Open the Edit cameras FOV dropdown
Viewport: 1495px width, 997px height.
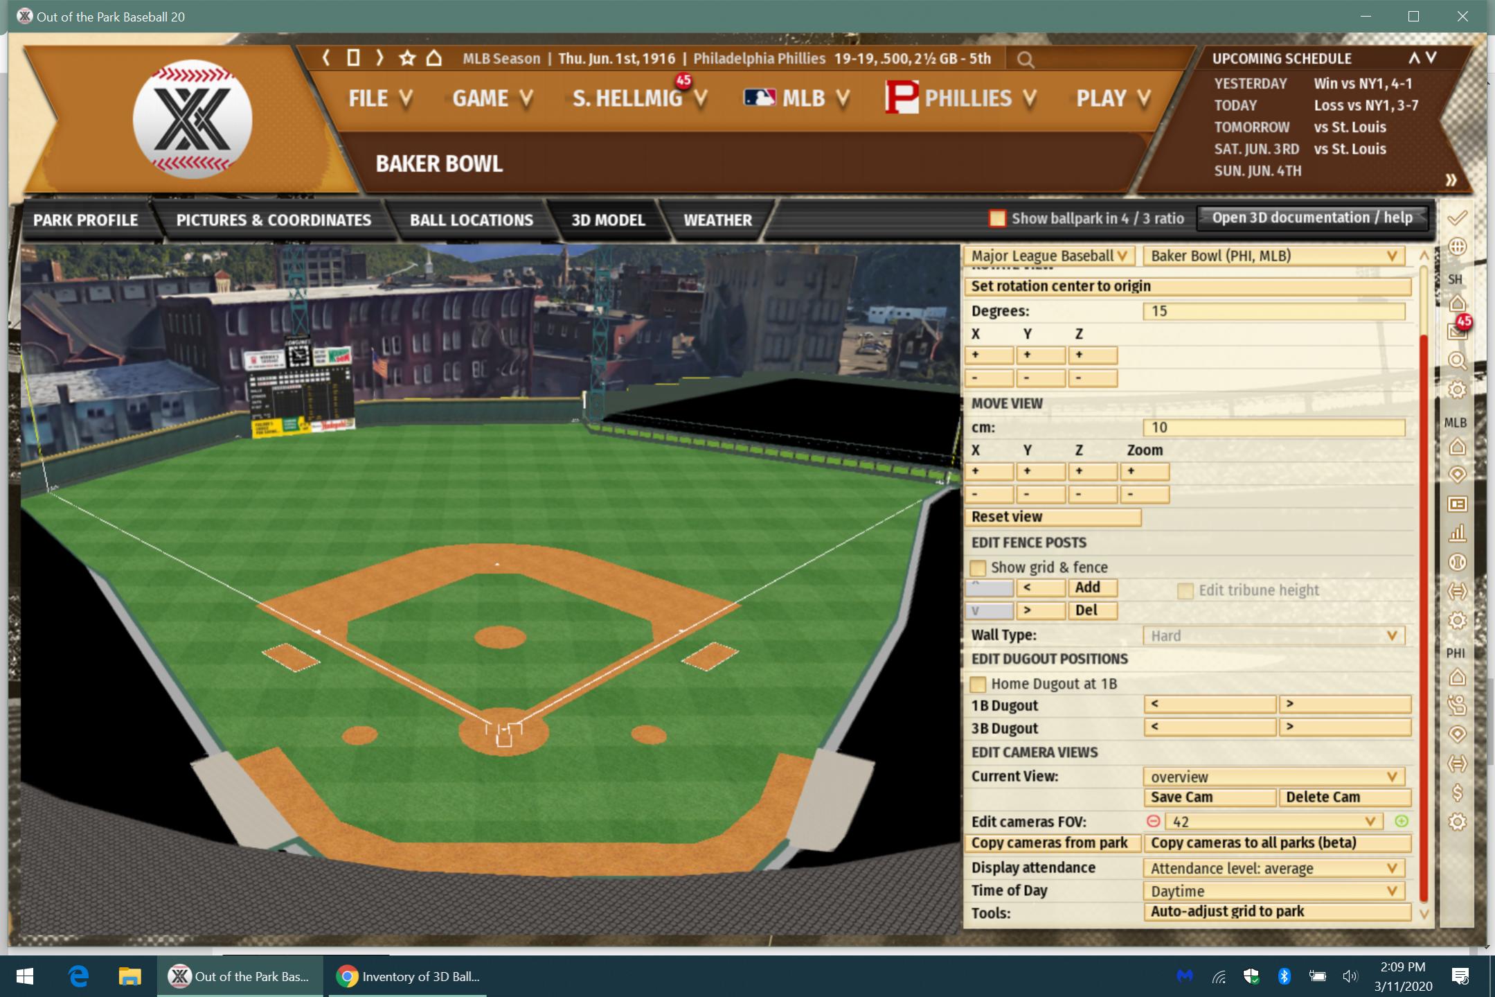tap(1273, 822)
